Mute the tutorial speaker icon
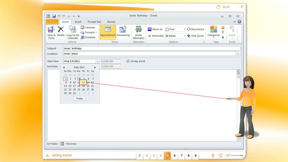 tap(228, 156)
